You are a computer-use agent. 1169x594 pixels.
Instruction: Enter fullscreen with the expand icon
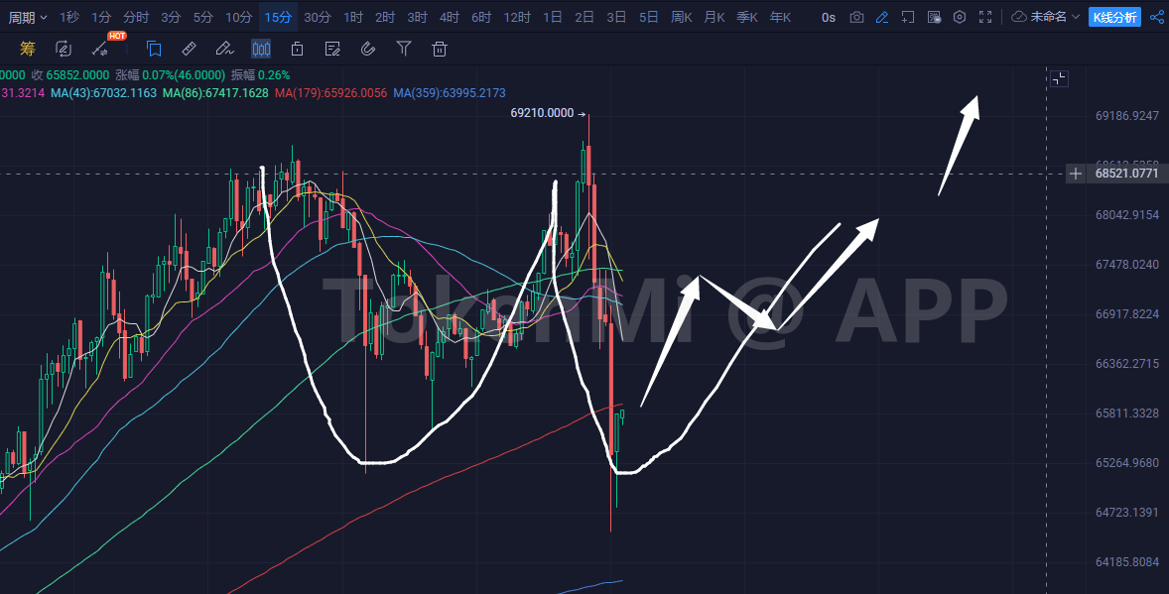pos(984,17)
